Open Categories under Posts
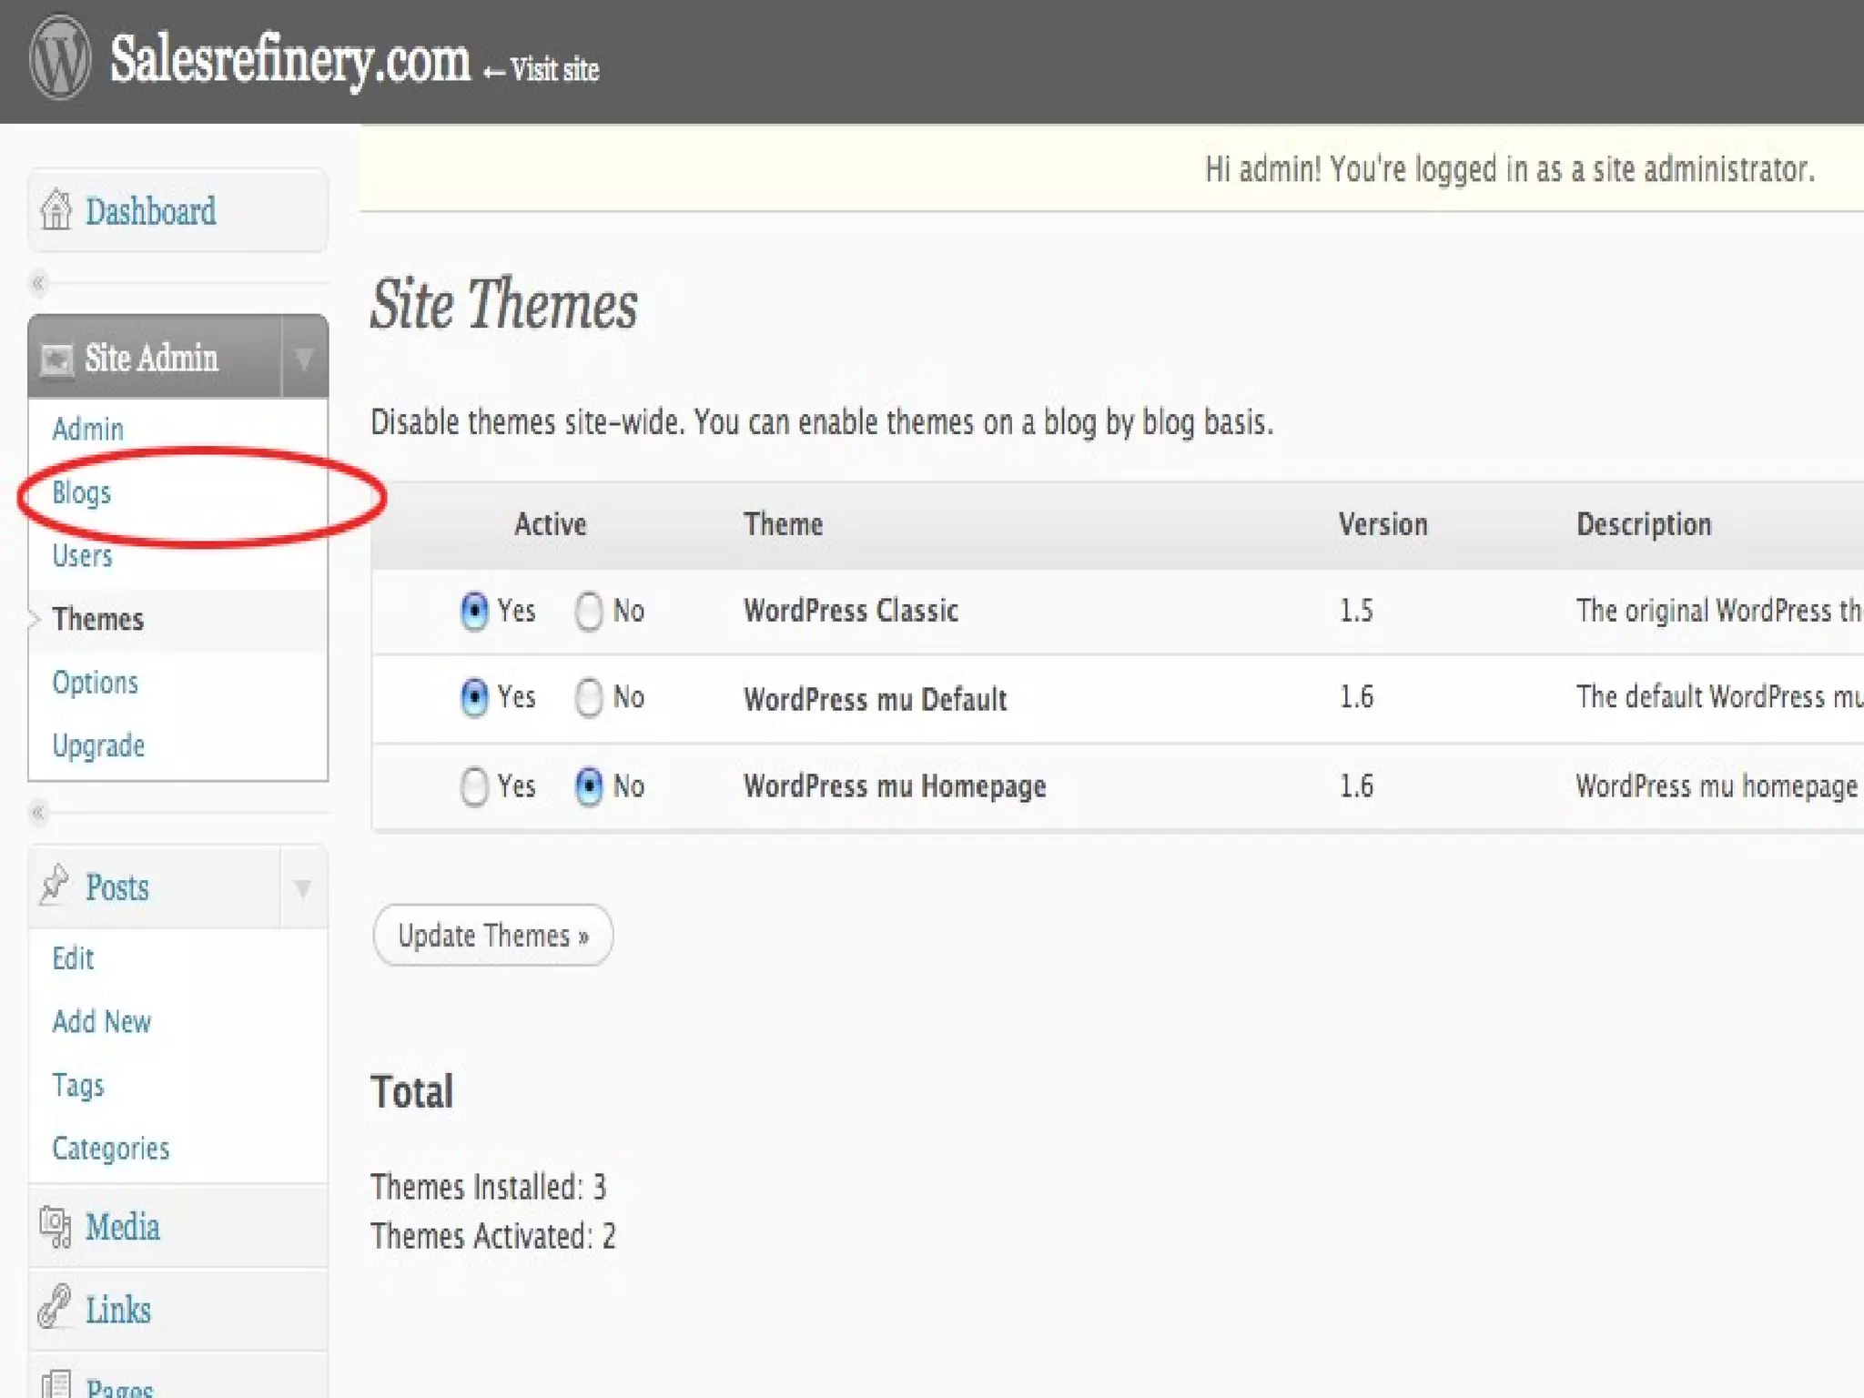The image size is (1864, 1398). 111,1149
